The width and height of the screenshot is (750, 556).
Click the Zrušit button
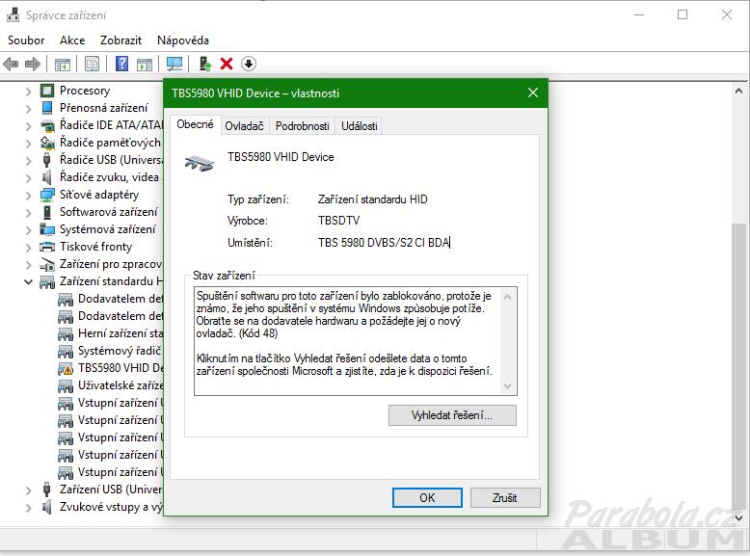[505, 497]
